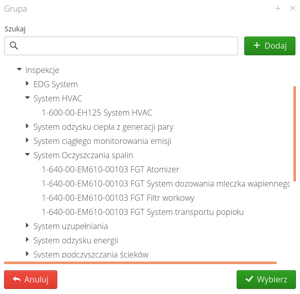
Task: Expand the System uzupełniania node
Action: coord(27,226)
